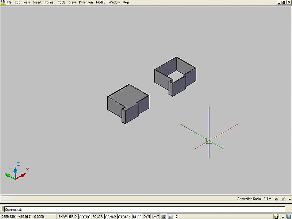Click the automatic annotation scale update icon
Screen dimensions: 292x219
(284, 199)
